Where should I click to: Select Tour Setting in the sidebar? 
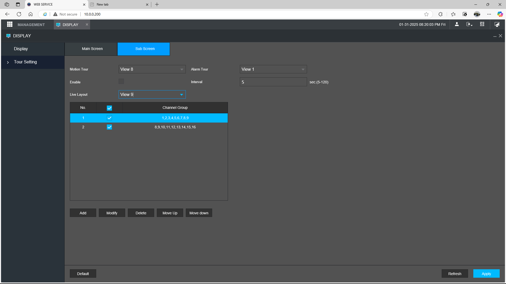coord(33,62)
